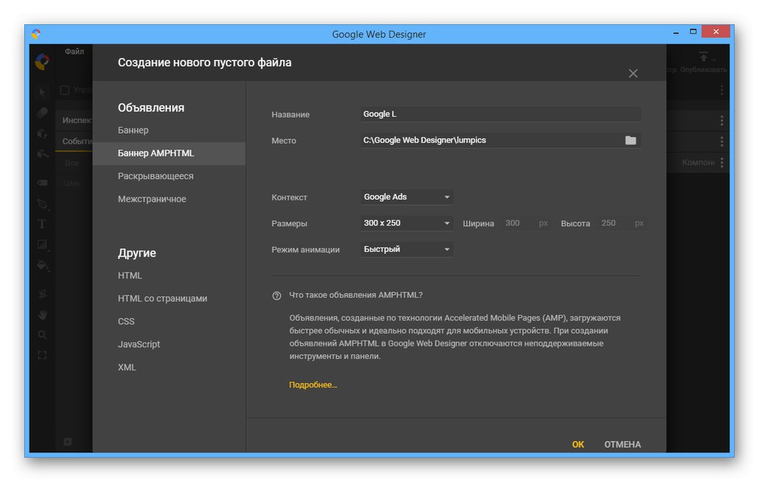Pick HTML со страницами file type
Screen dimensions: 759x482
162,298
